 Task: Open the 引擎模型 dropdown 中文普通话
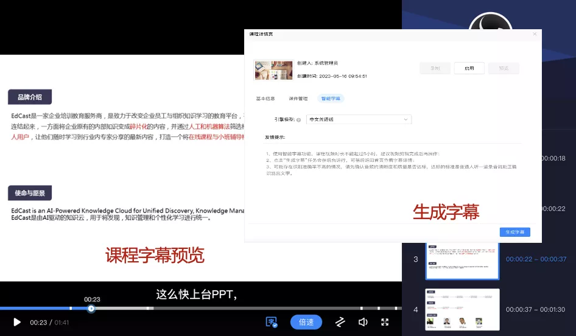click(x=359, y=119)
